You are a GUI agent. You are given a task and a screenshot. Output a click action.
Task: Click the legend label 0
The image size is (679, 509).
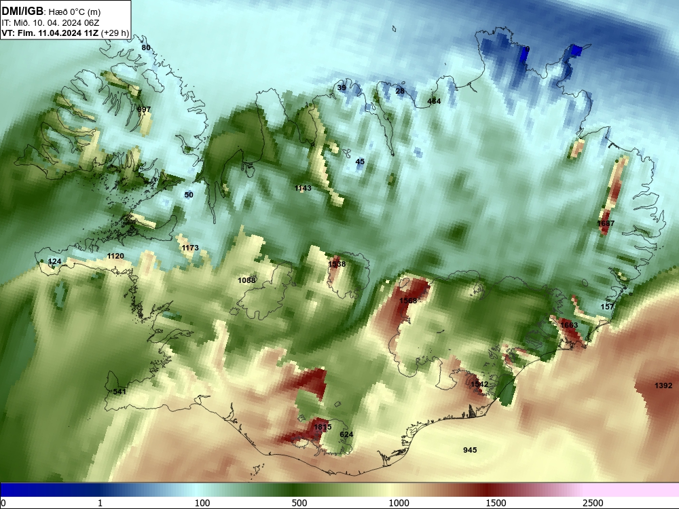(x=3, y=503)
